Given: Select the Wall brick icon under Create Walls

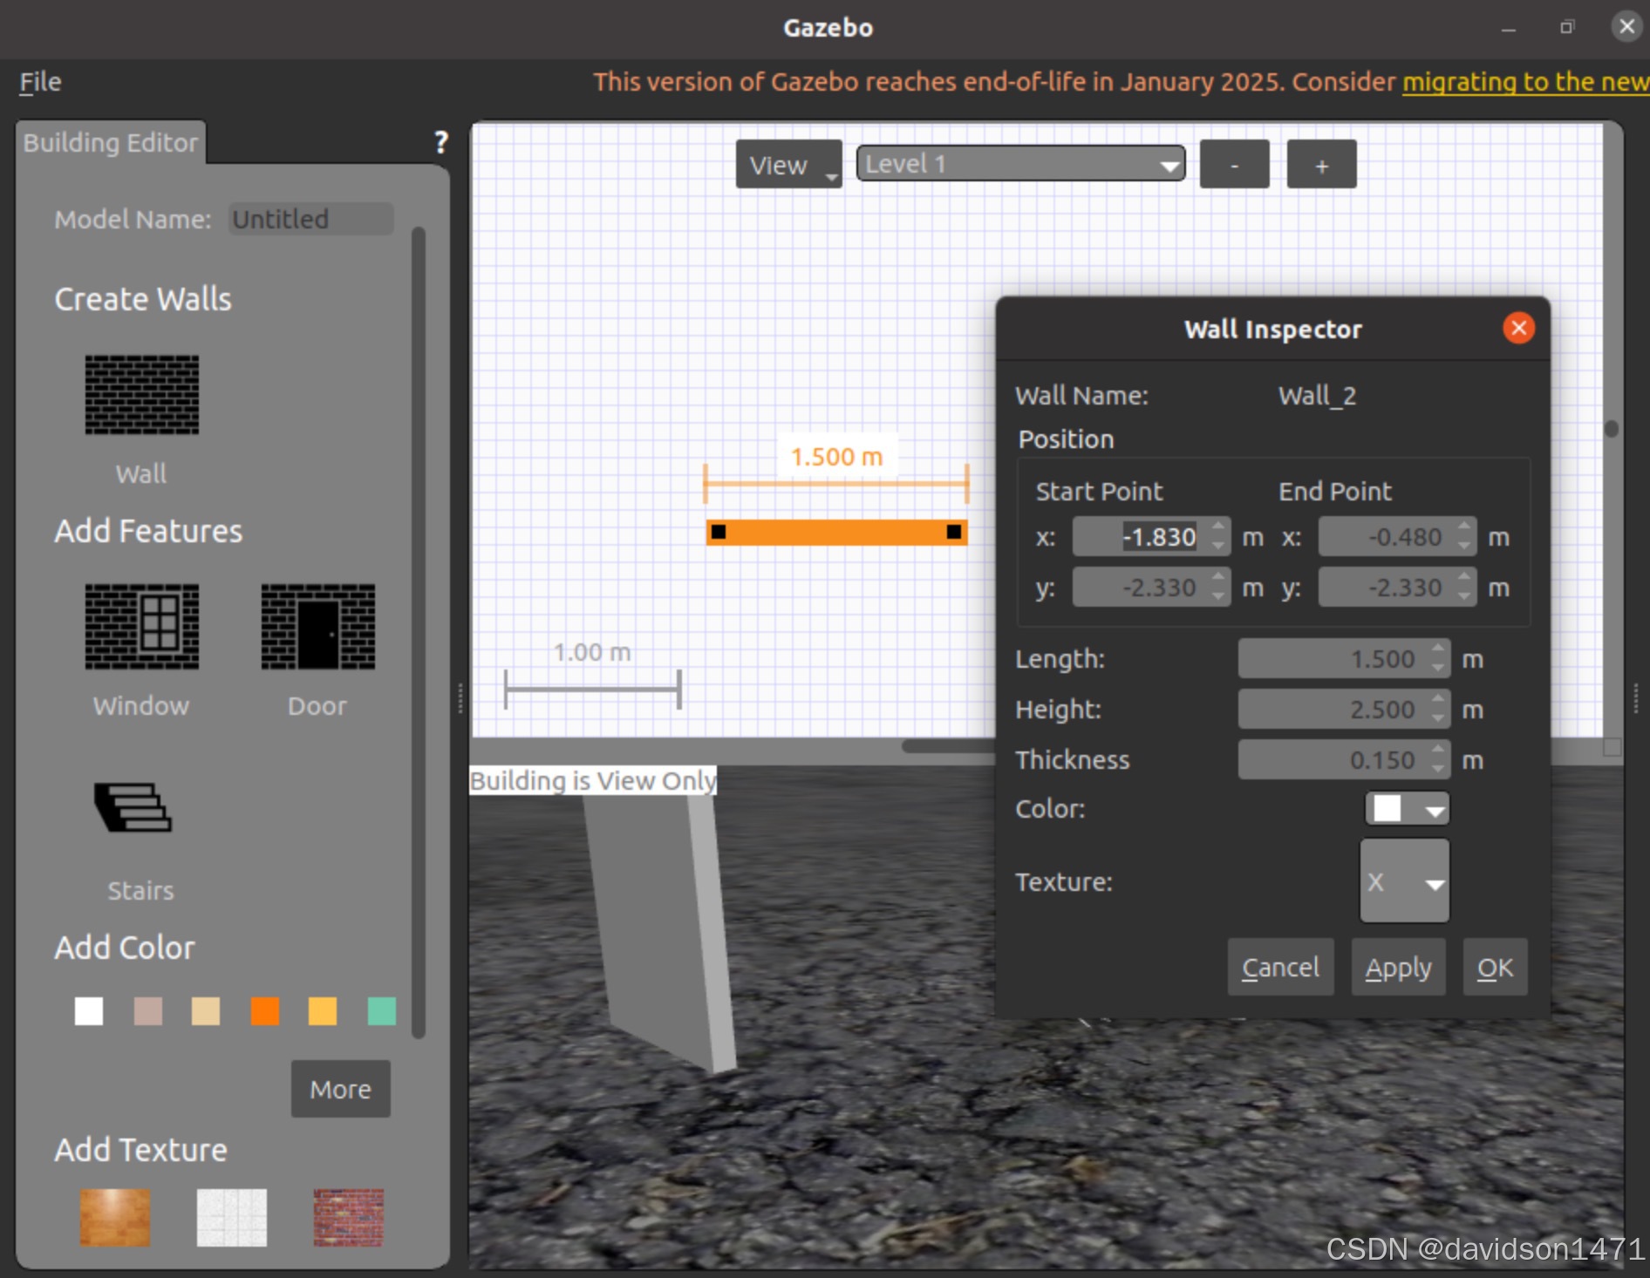Looking at the screenshot, I should [141, 395].
